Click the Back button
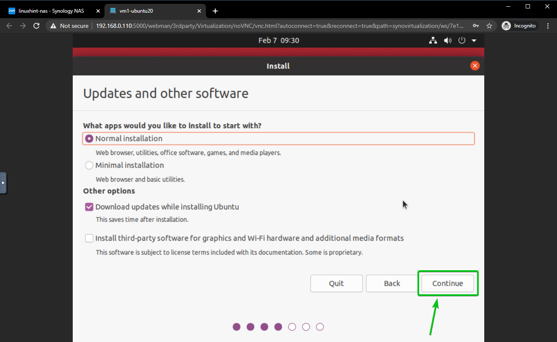Viewport: 557px width, 342px height. (392, 283)
